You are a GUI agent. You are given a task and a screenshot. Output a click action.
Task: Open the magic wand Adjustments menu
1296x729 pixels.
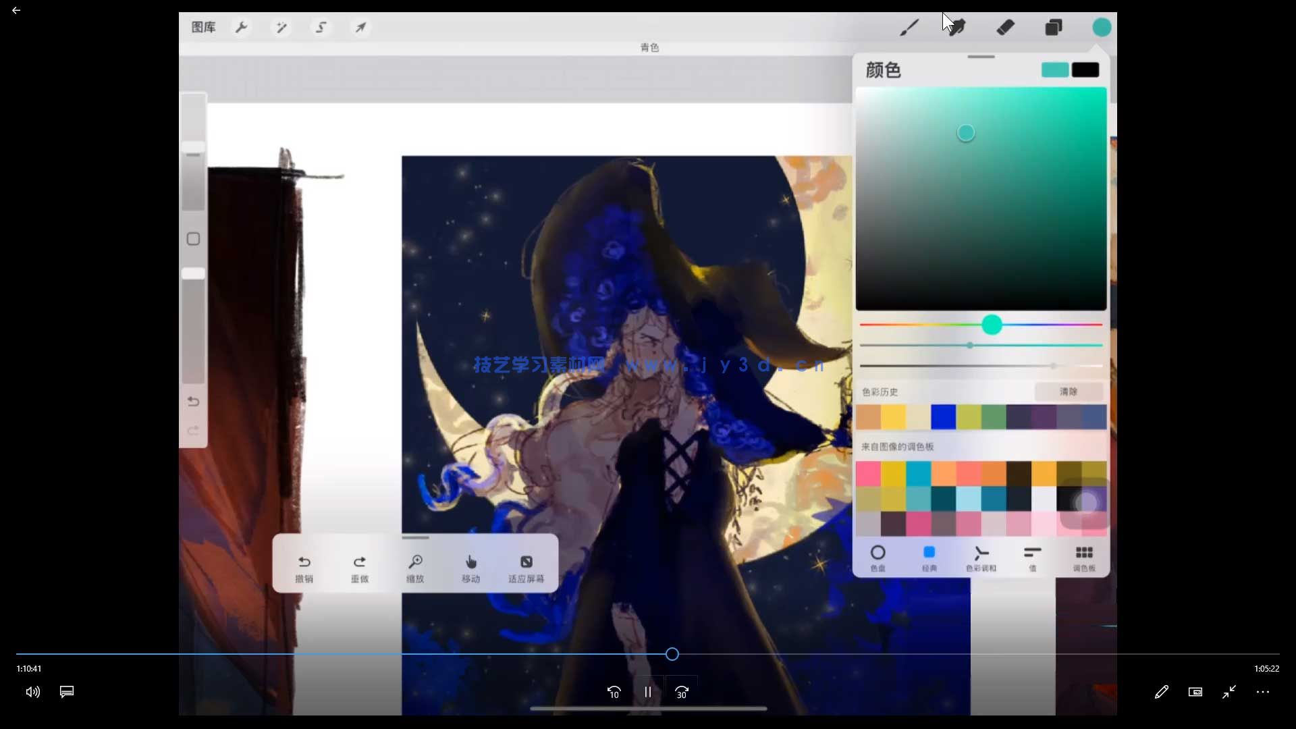tap(281, 28)
